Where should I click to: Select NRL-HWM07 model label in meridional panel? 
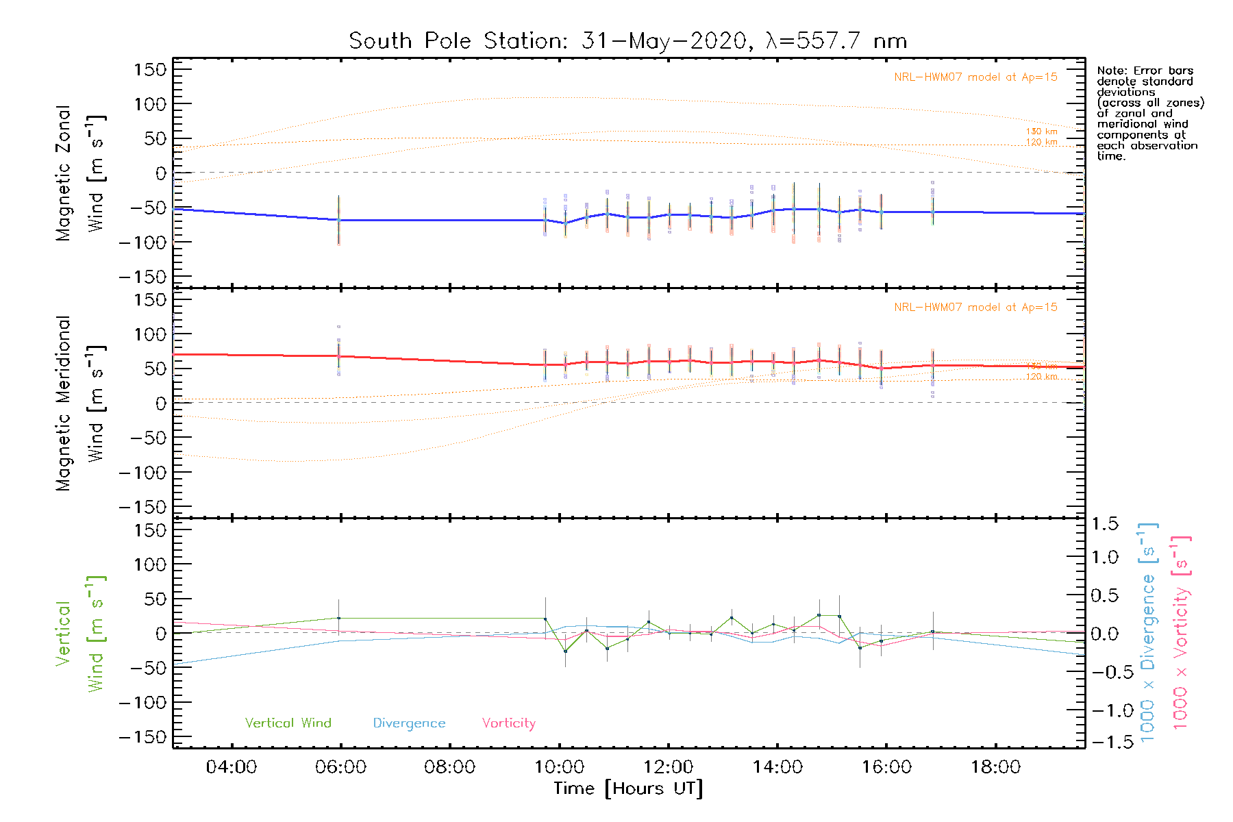point(975,308)
